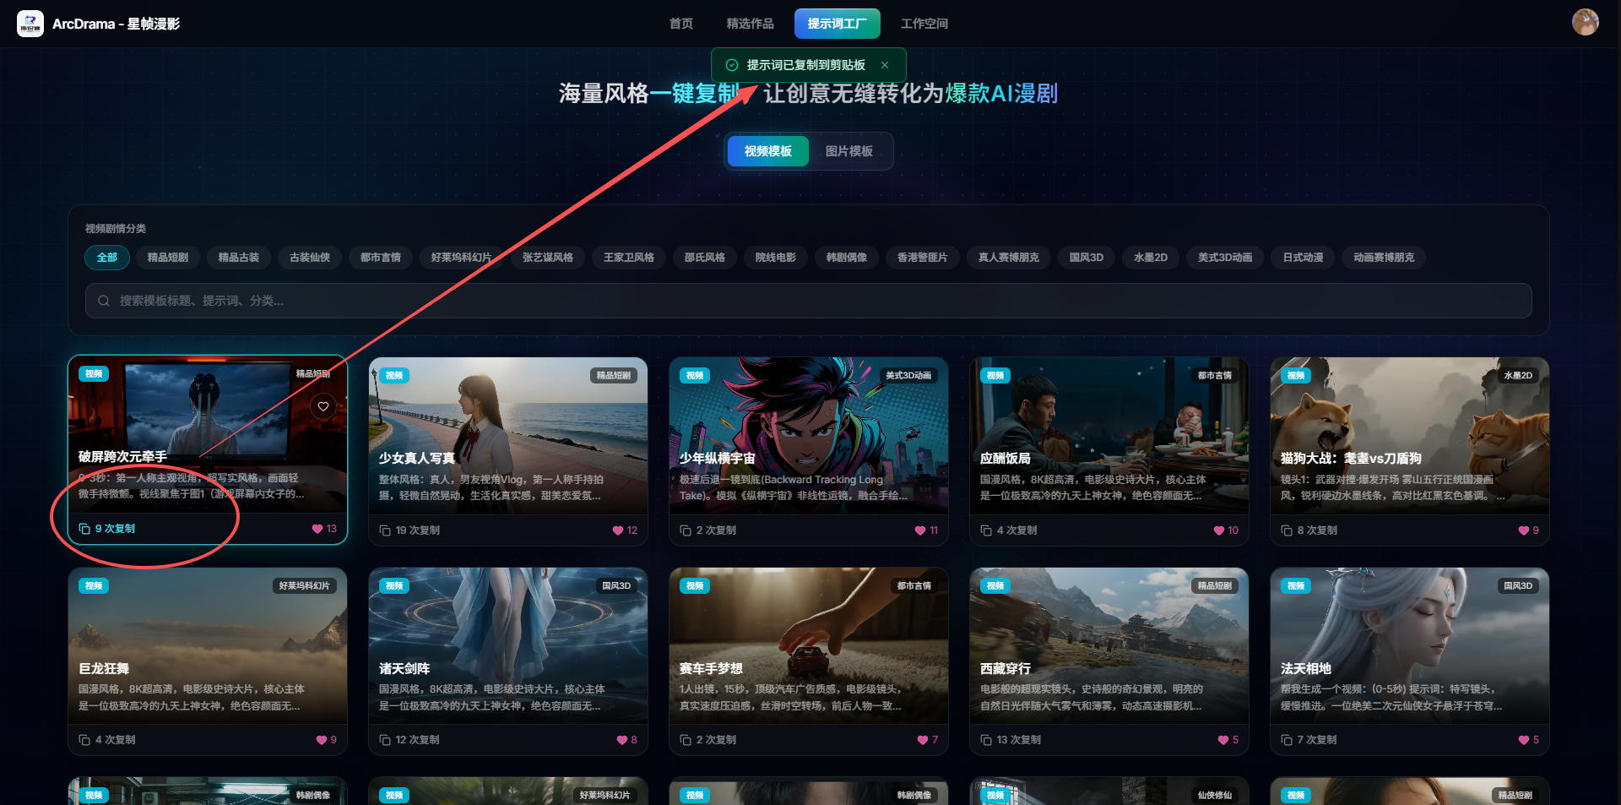
Task: Switch to 图片模板 toggle
Action: 848,151
